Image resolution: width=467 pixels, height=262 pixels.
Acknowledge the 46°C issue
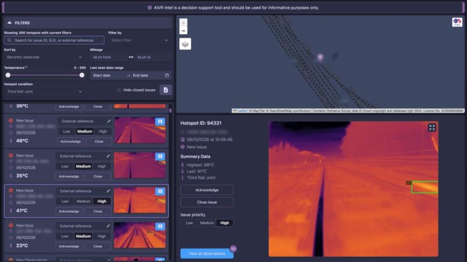tap(71, 141)
